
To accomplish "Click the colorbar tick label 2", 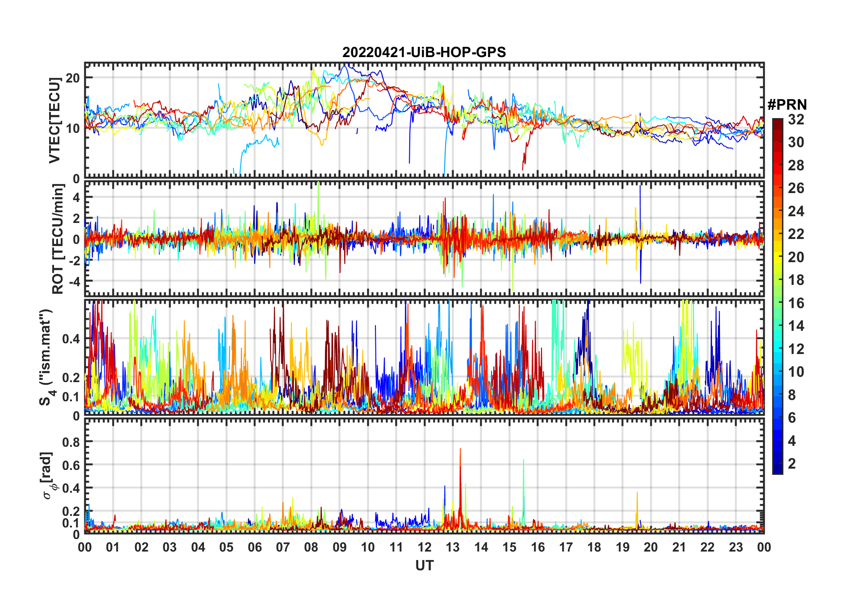I will coord(792,464).
